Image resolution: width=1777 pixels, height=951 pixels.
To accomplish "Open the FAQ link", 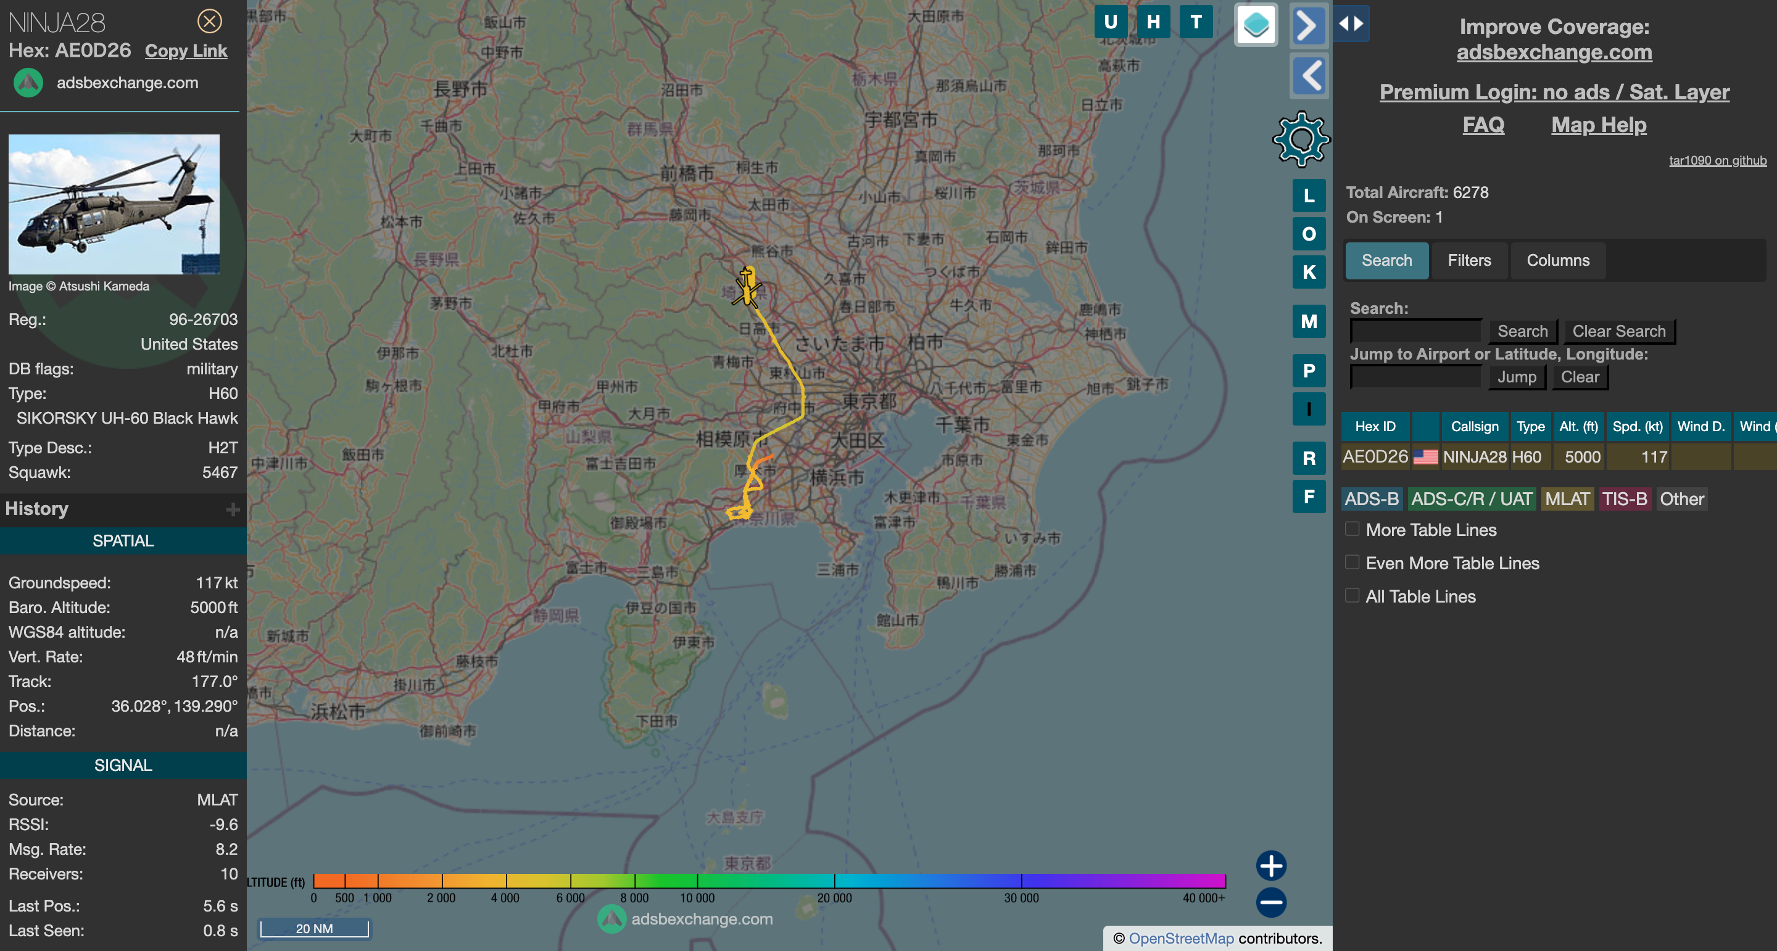I will (x=1483, y=125).
